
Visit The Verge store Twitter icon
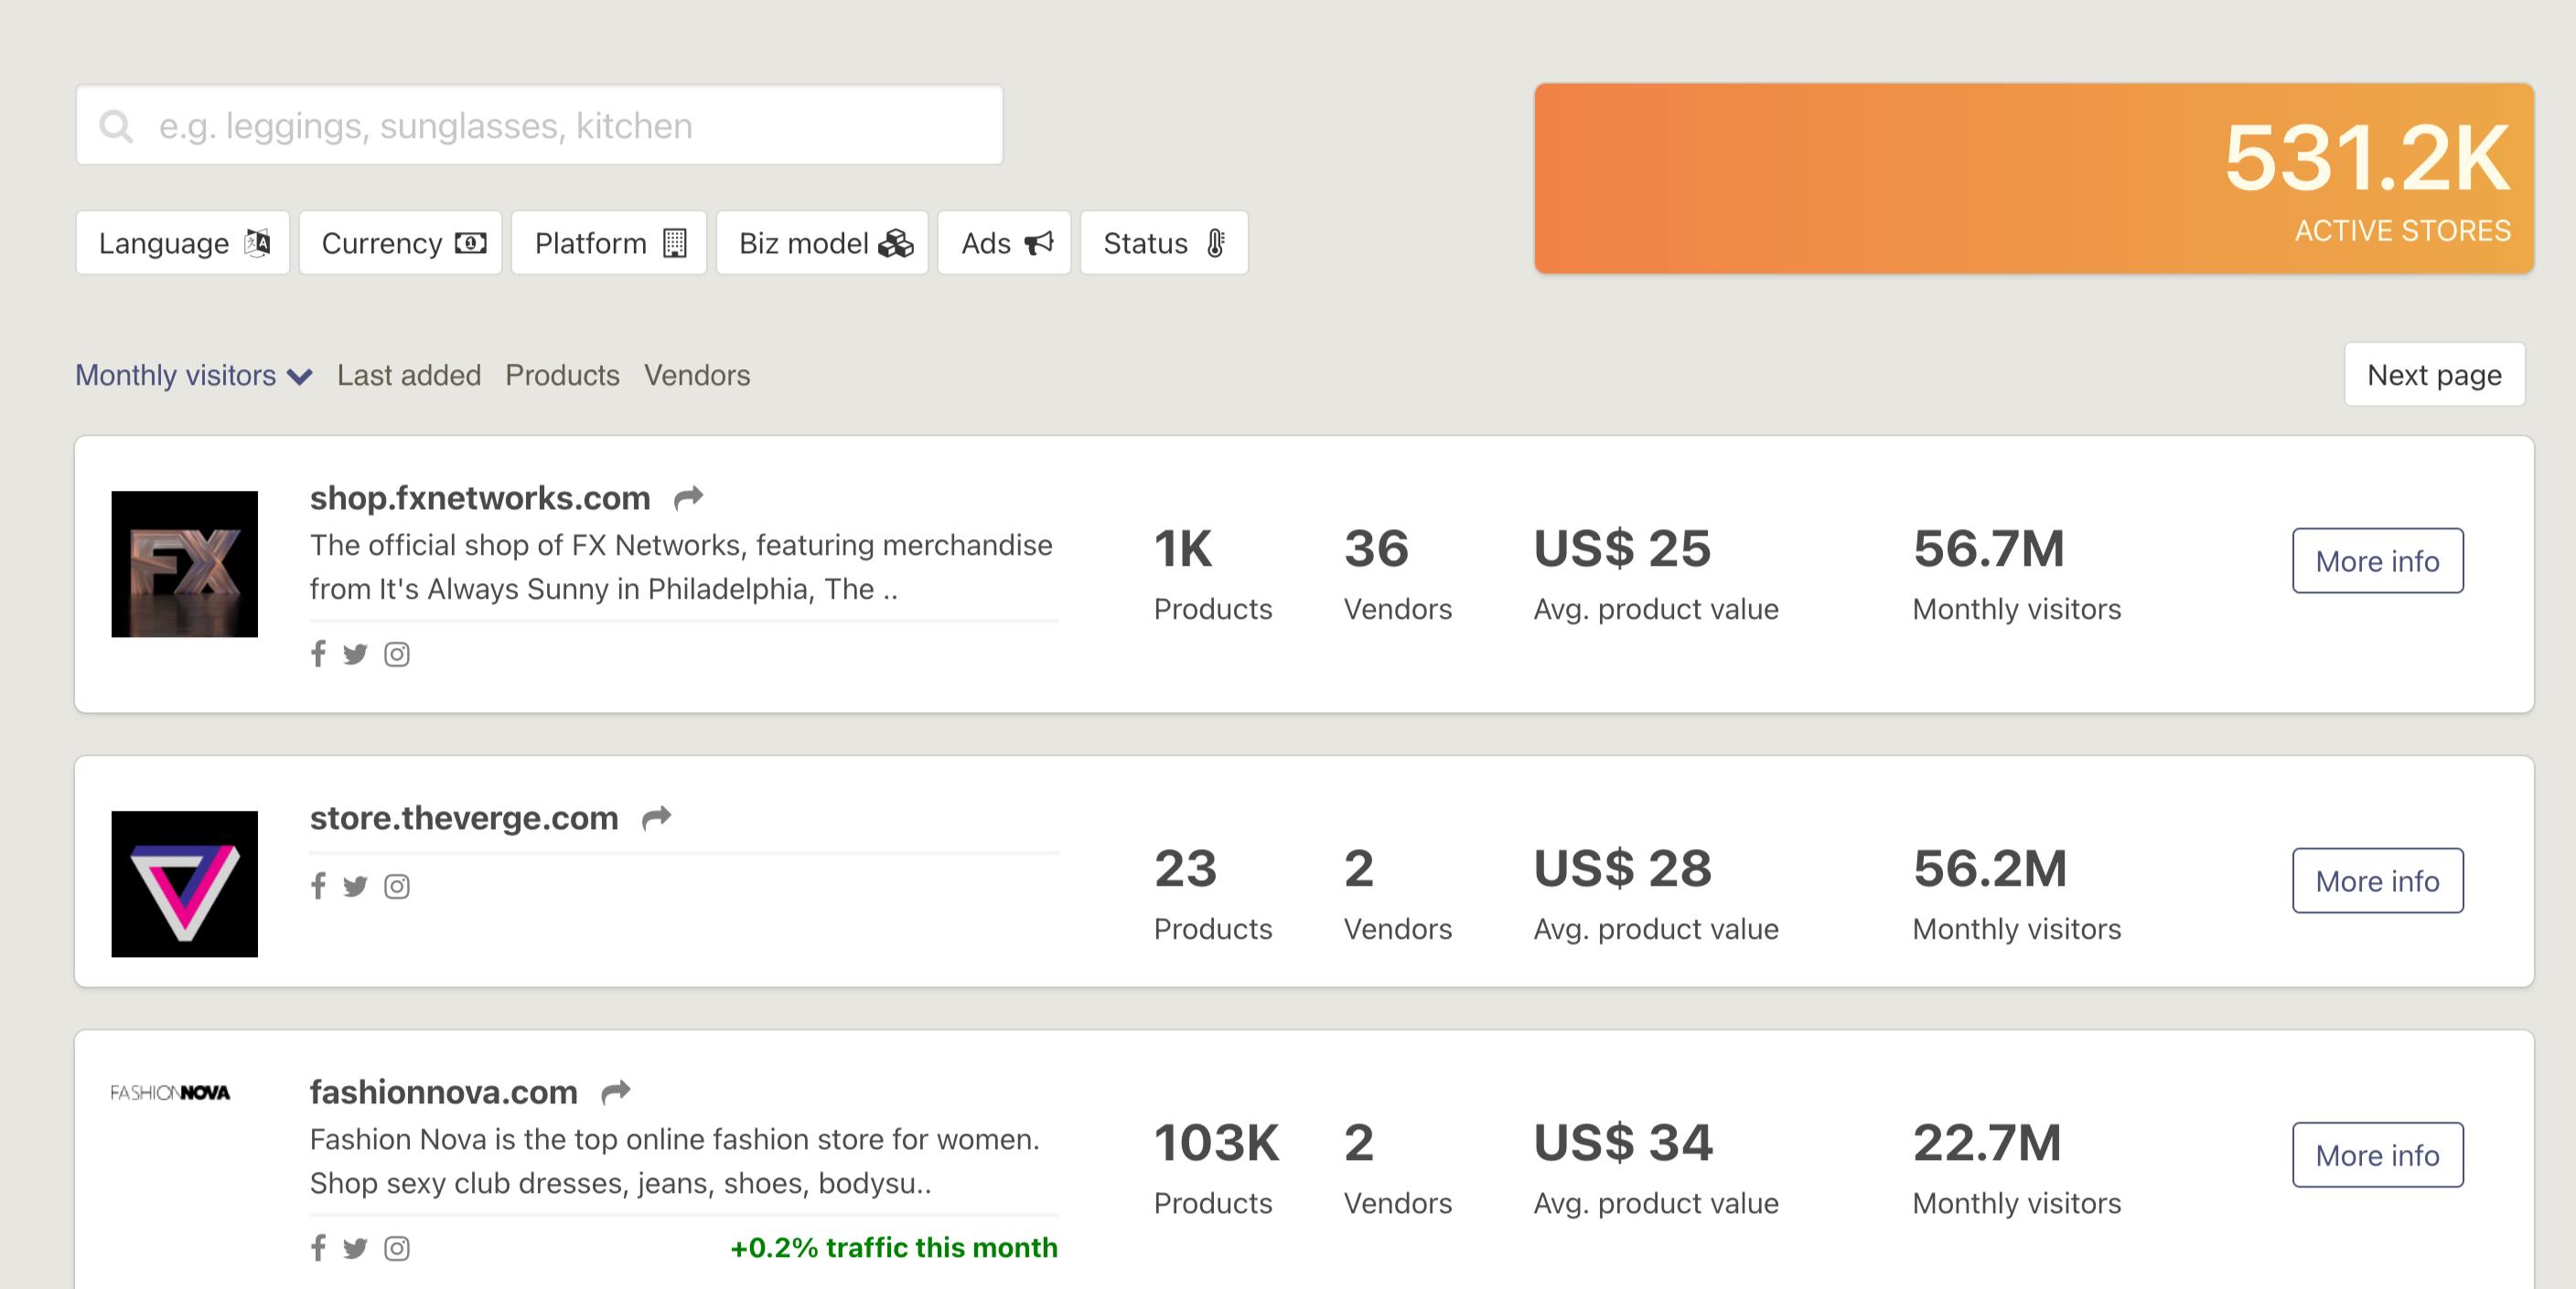pyautogui.click(x=355, y=887)
